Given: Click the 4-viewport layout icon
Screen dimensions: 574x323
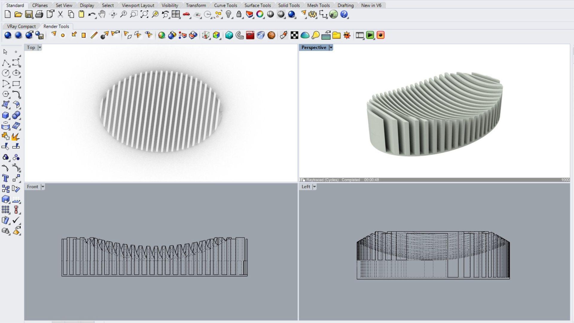Looking at the screenshot, I should [x=176, y=14].
